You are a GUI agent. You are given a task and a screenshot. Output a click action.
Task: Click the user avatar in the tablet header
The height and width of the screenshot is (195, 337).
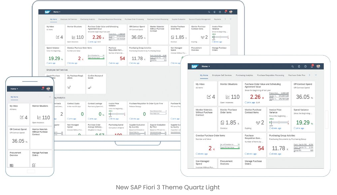pyautogui.click(x=318, y=67)
